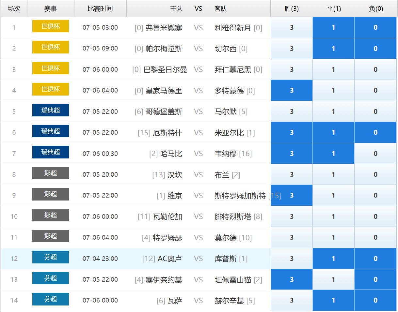Choose draw (1) for 特罗姆瑟 match
398x312 pixels.
point(333,237)
